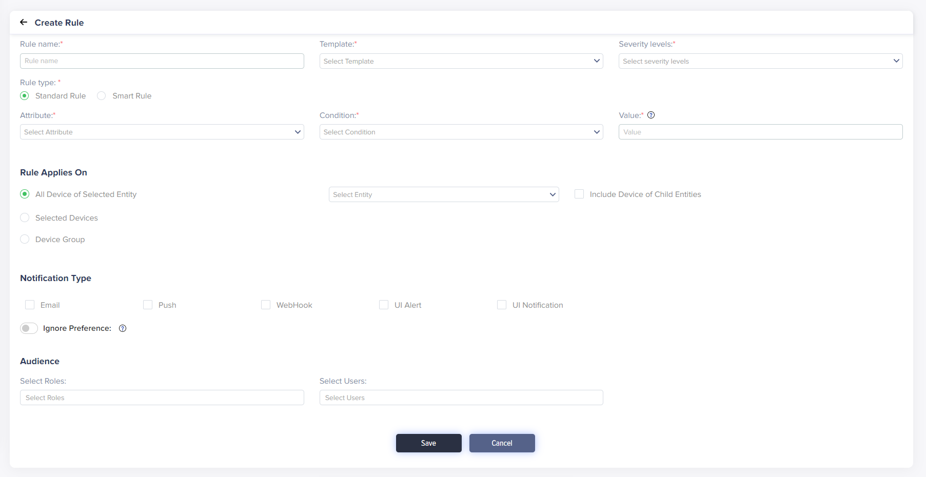Click the Rule Applies On heading
926x477 pixels.
coord(53,172)
